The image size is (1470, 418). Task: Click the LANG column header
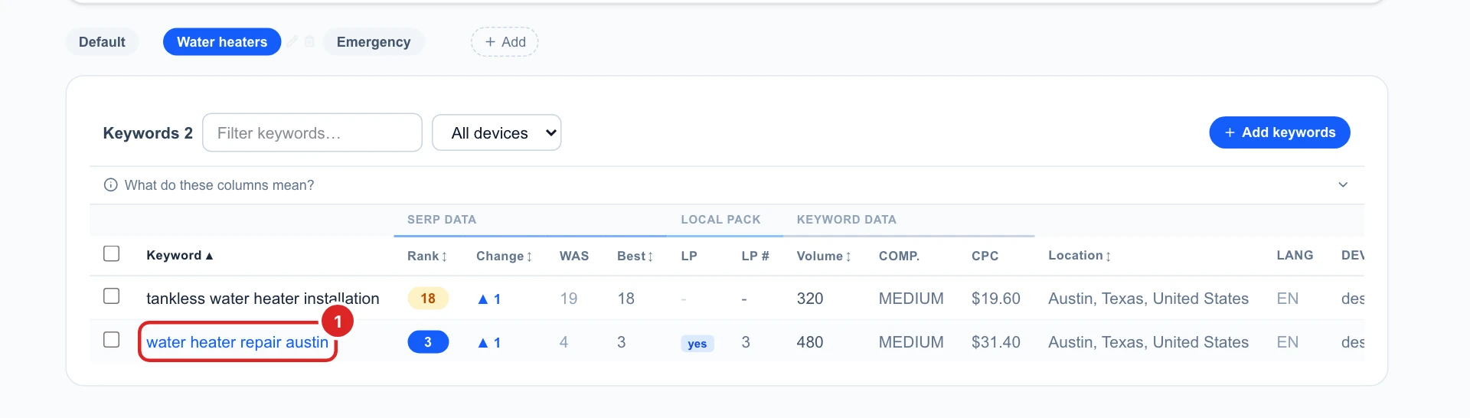coord(1295,255)
